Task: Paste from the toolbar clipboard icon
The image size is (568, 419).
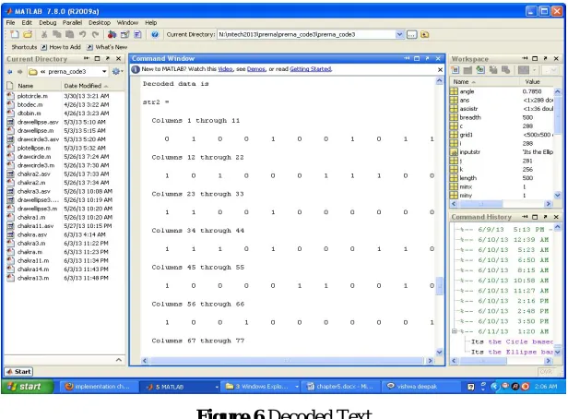Action: tap(69, 34)
